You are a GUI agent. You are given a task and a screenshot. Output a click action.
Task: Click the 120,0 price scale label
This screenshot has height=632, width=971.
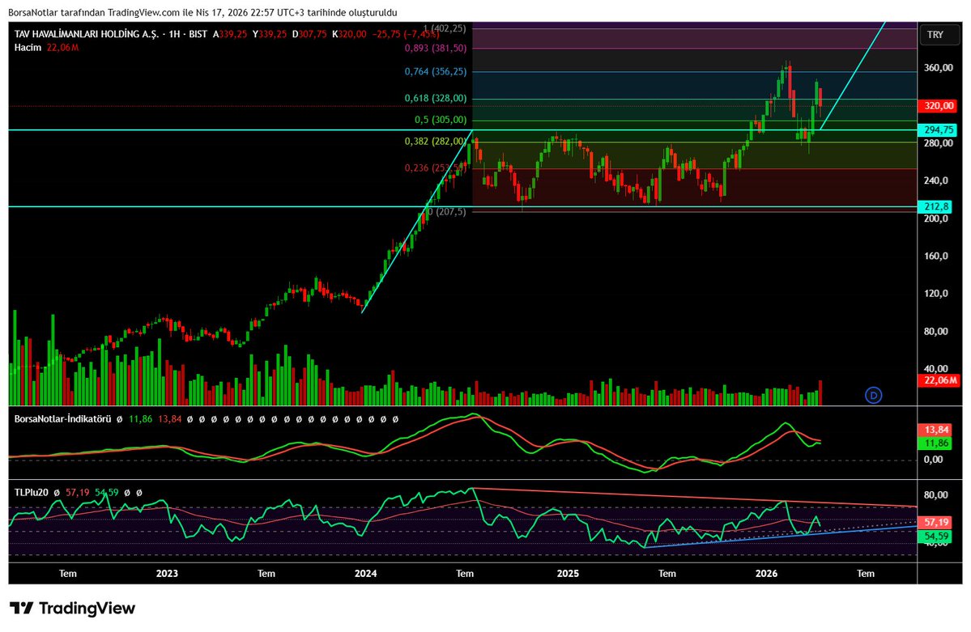click(935, 294)
